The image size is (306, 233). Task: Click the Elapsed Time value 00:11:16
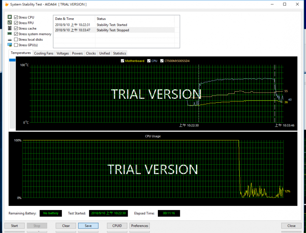(x=169, y=213)
